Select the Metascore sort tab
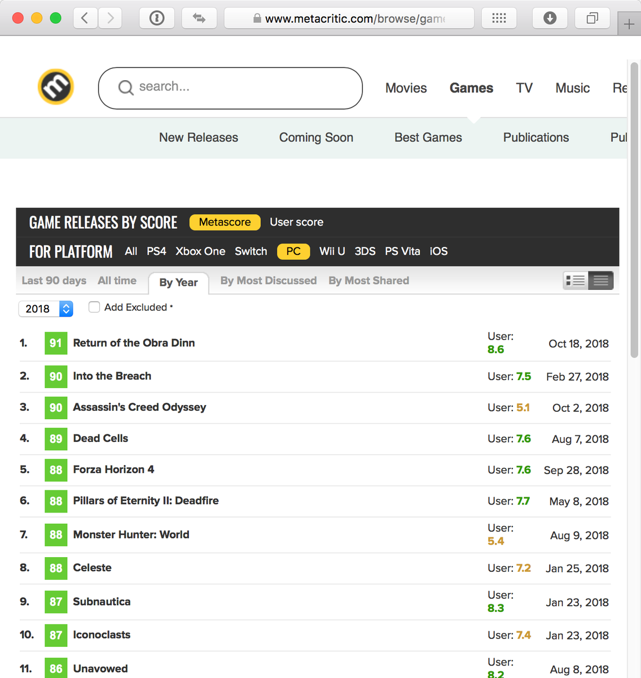The width and height of the screenshot is (641, 678). (x=225, y=222)
